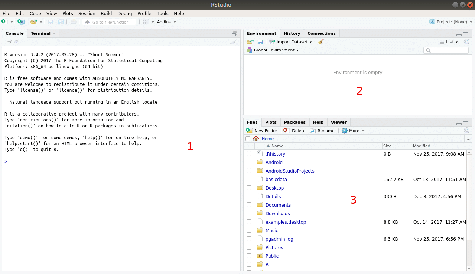Click the create project icon
Image resolution: width=475 pixels, height=274 pixels.
[x=21, y=22]
